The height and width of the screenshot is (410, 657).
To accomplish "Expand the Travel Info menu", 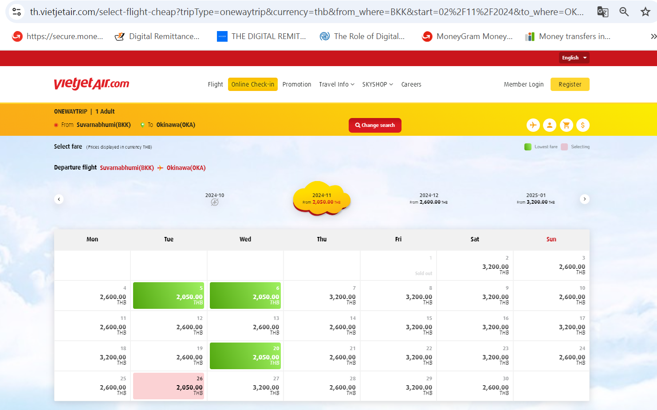I will pyautogui.click(x=337, y=84).
